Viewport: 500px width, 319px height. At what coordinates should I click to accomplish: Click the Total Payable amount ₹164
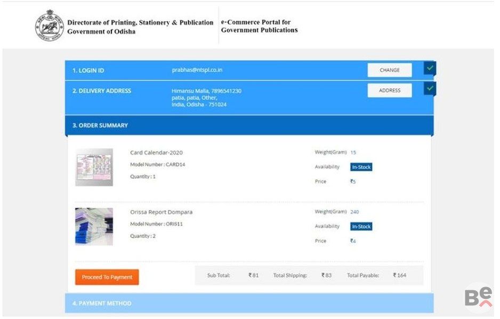[x=399, y=275]
